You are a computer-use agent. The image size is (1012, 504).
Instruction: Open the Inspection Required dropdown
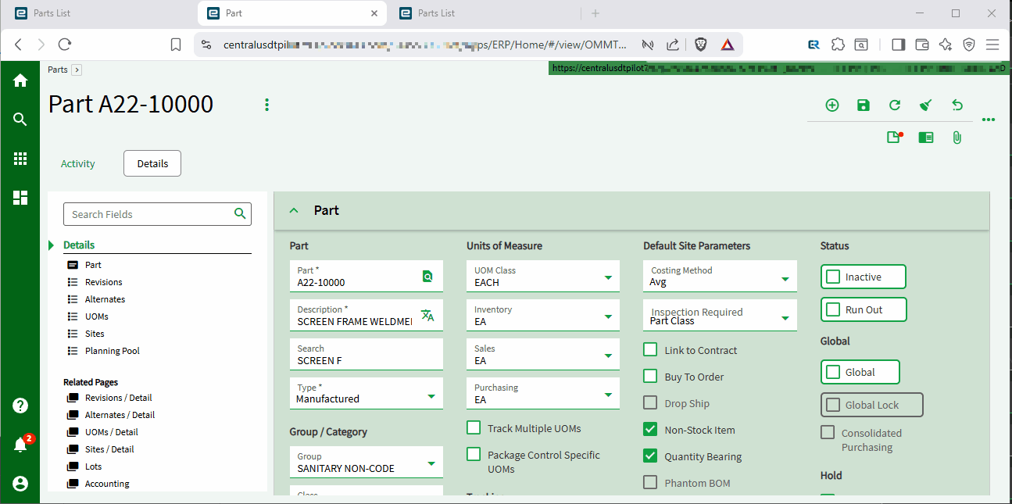[x=720, y=315]
